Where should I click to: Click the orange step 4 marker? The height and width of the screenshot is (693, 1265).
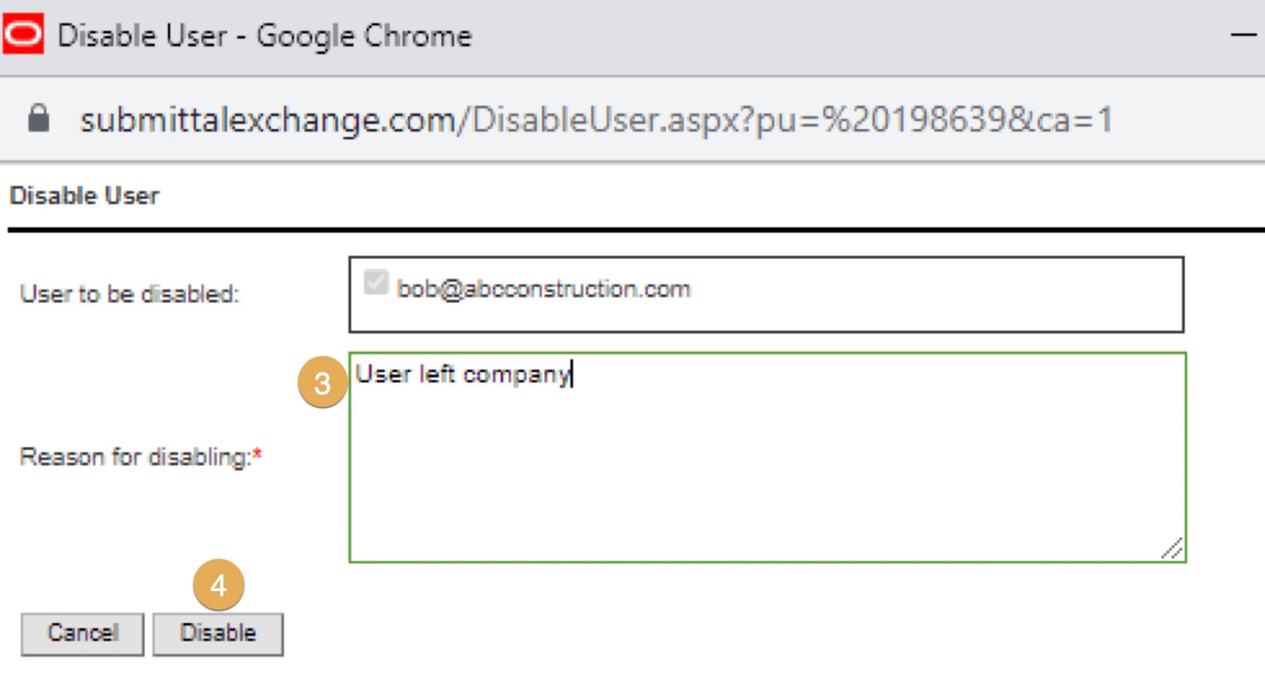[218, 585]
